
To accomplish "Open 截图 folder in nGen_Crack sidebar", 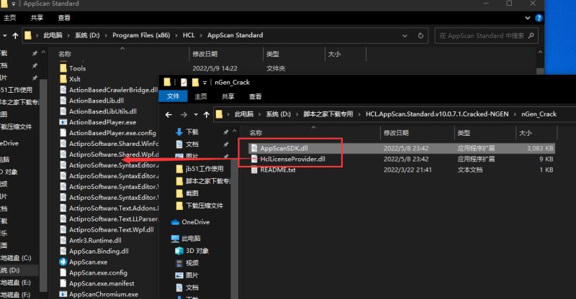I will tap(192, 193).
